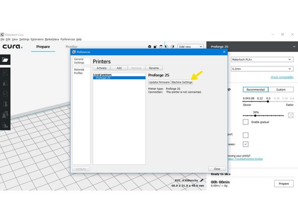The width and height of the screenshot is (298, 223).
Task: Open Settings page in Preferences sidebar
Action: (79, 63)
